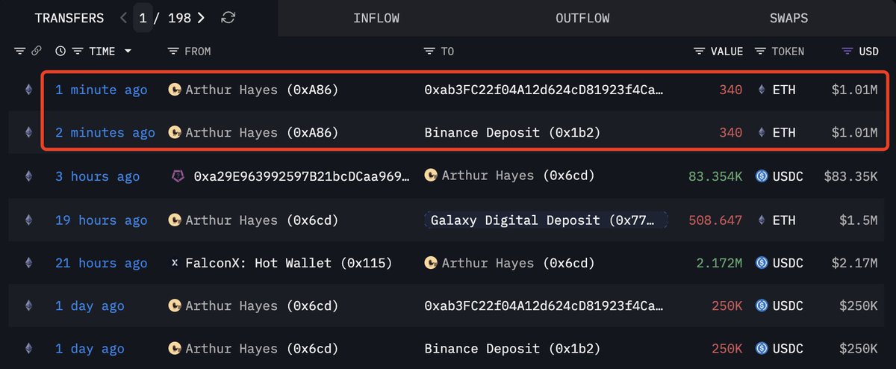Screen dimensions: 896x369
Task: Open the USD column filter
Action: click(847, 52)
